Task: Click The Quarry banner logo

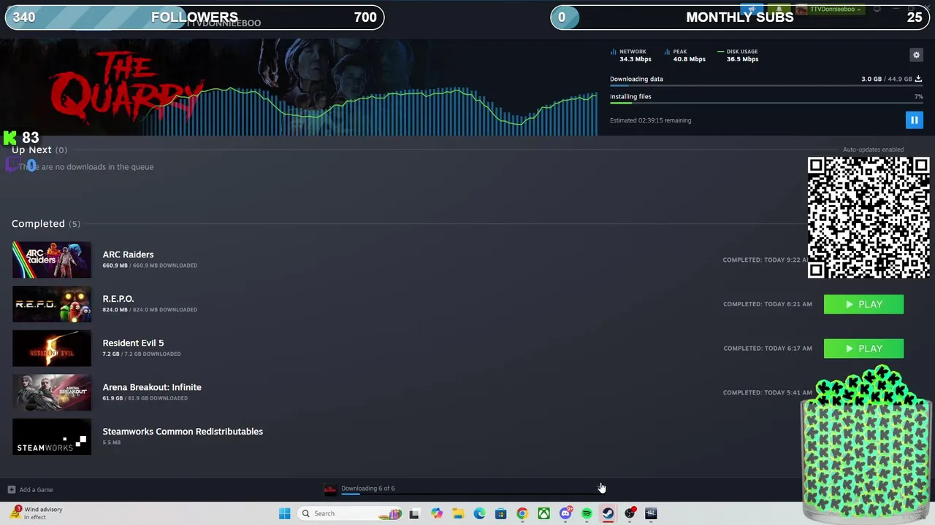Action: coord(126,87)
